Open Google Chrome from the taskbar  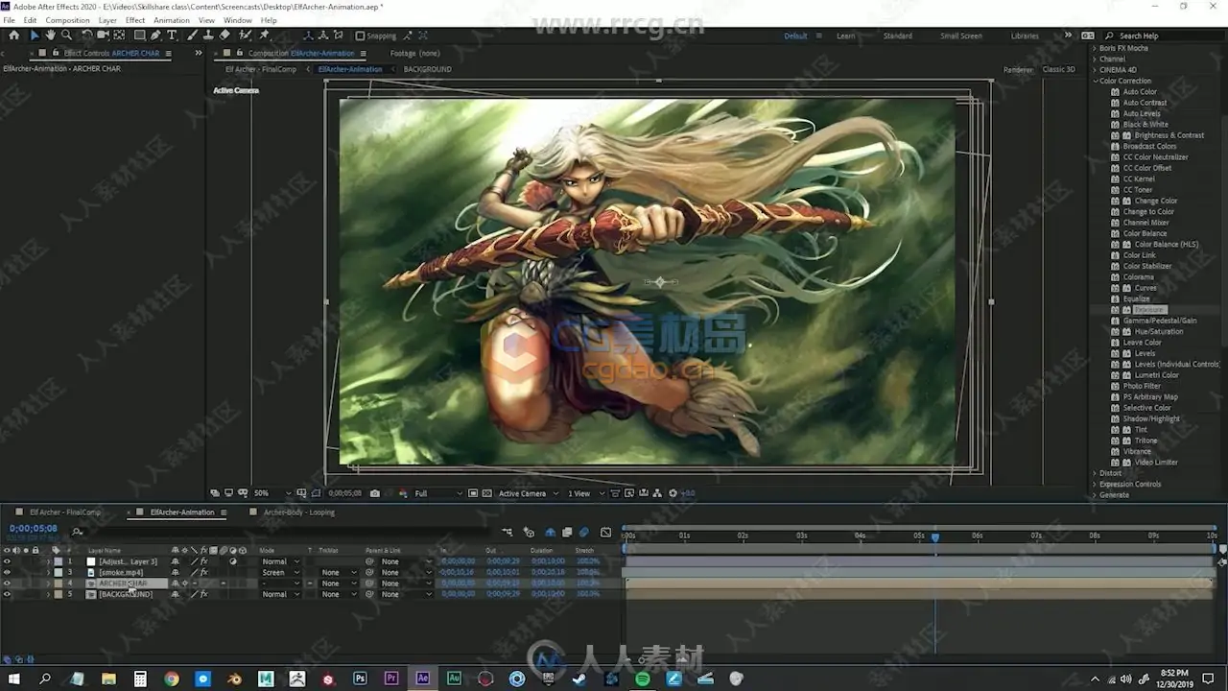pyautogui.click(x=172, y=679)
